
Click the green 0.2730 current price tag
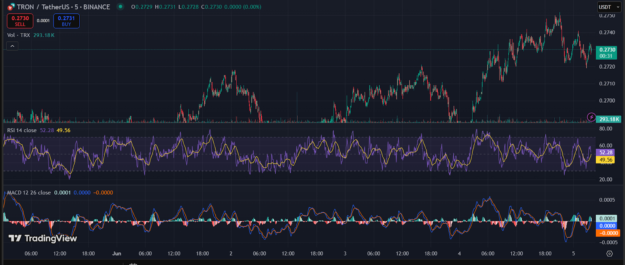[x=607, y=53]
